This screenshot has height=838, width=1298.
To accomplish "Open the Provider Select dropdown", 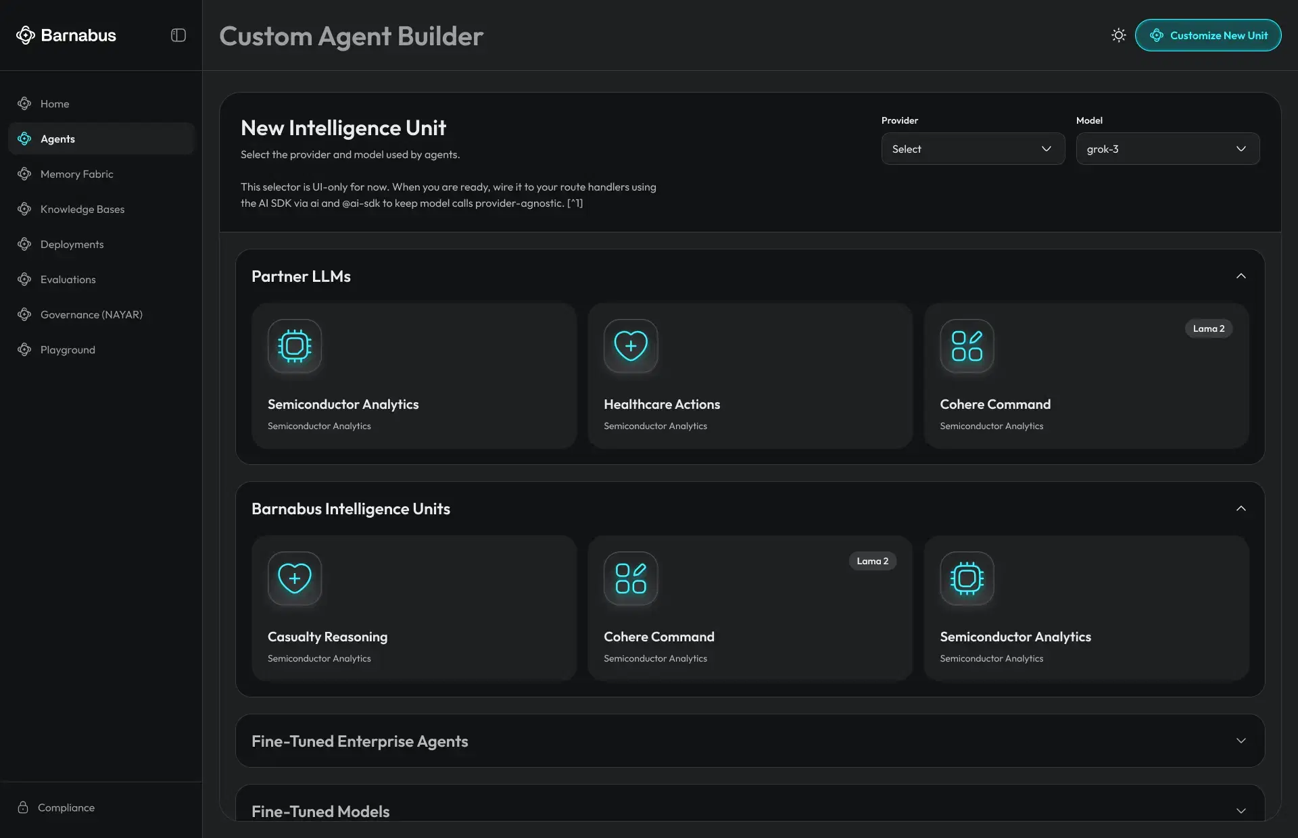I will (x=973, y=149).
